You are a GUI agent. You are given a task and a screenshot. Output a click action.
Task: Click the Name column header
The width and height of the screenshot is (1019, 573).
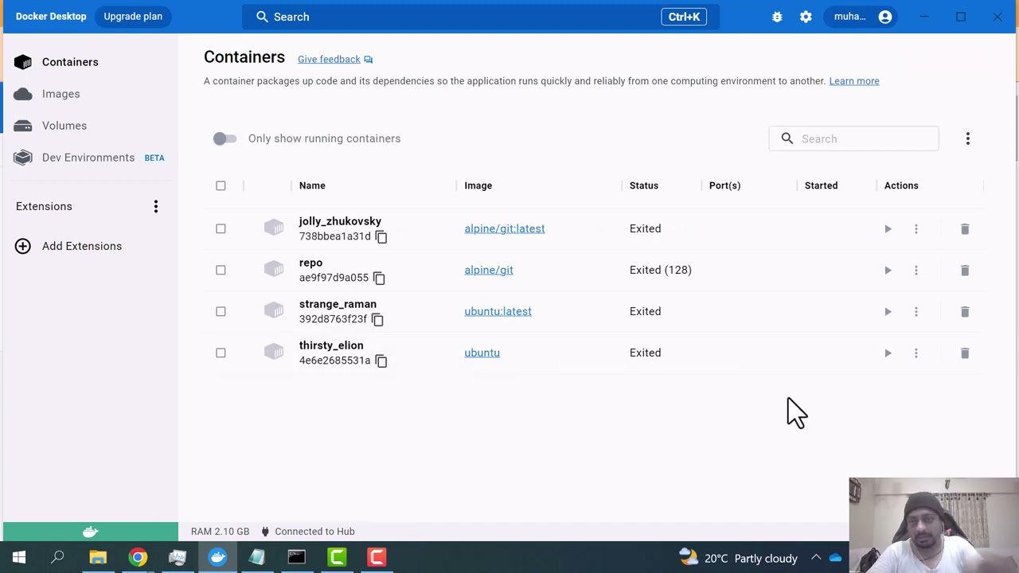click(312, 185)
